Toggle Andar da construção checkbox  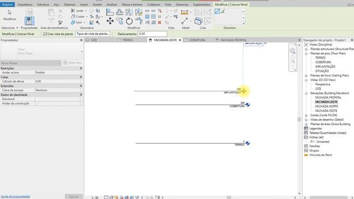coord(38,103)
